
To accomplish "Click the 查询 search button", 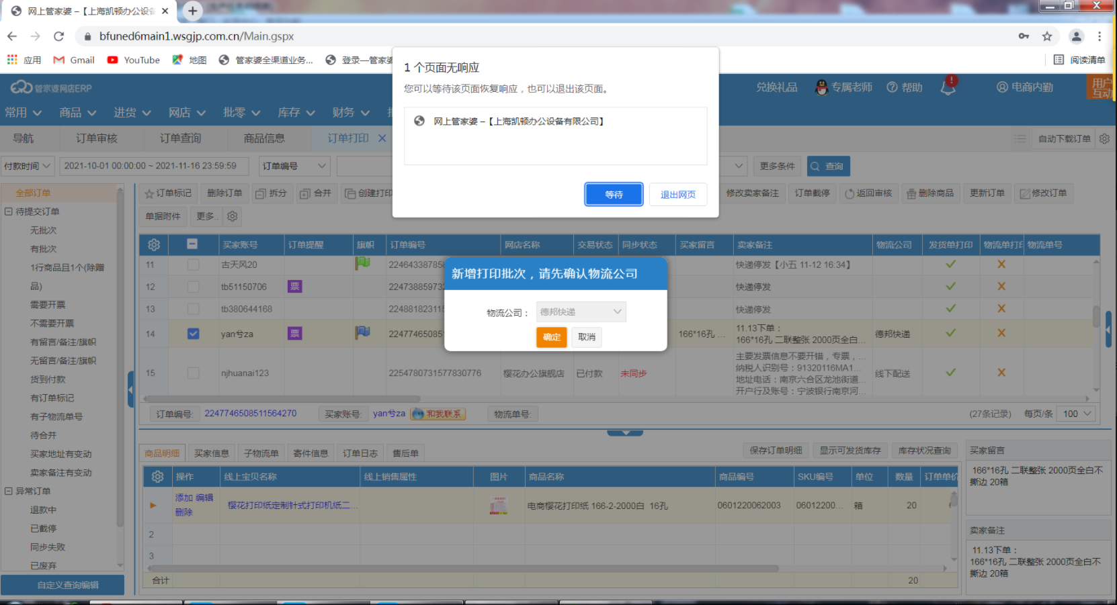I will (827, 166).
